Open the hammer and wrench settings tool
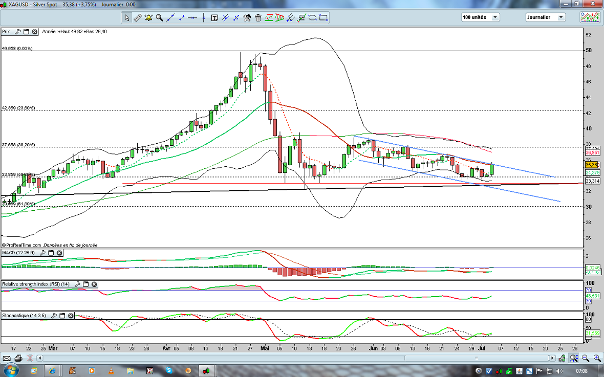604x377 pixels. click(247, 18)
